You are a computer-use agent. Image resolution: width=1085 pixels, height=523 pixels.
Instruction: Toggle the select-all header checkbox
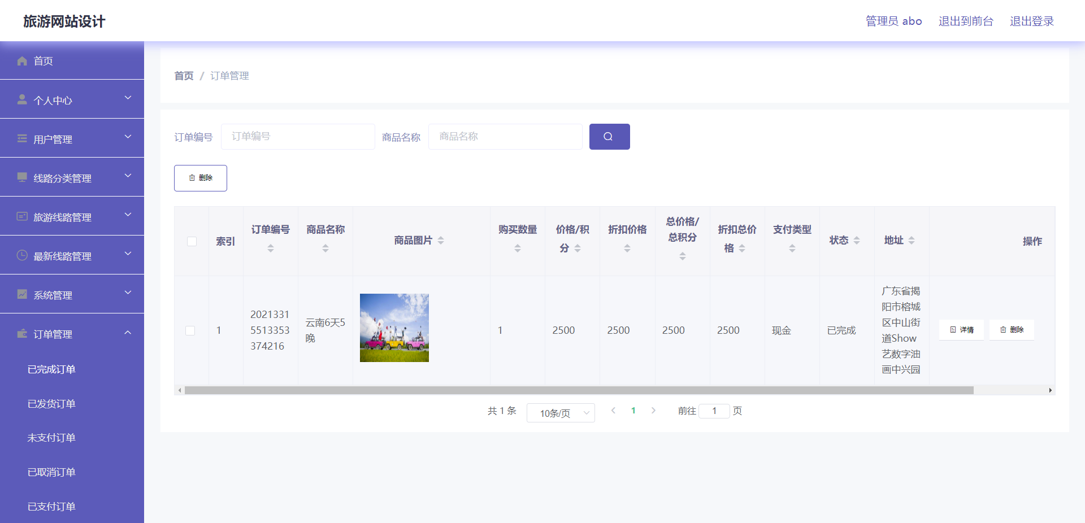pos(192,241)
